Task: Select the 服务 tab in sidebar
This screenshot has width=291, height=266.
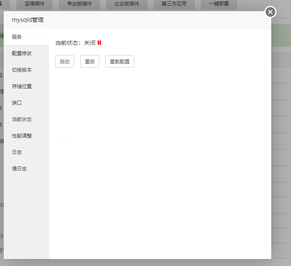Action: [26, 37]
